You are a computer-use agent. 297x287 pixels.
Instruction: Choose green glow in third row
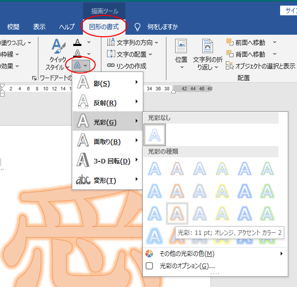click(x=267, y=213)
